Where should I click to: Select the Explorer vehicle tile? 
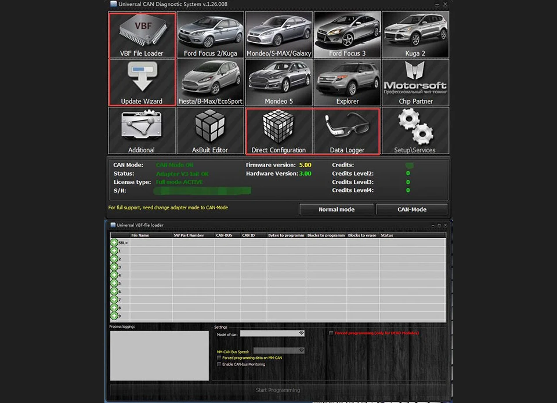click(x=347, y=82)
